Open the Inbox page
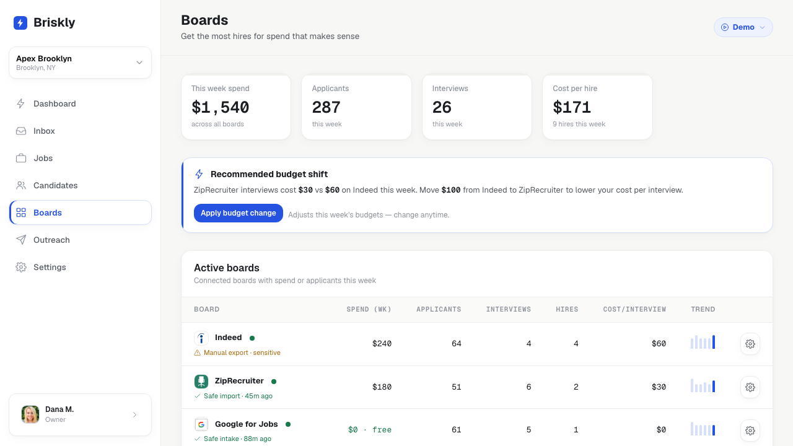This screenshot has width=793, height=446. pos(80,131)
